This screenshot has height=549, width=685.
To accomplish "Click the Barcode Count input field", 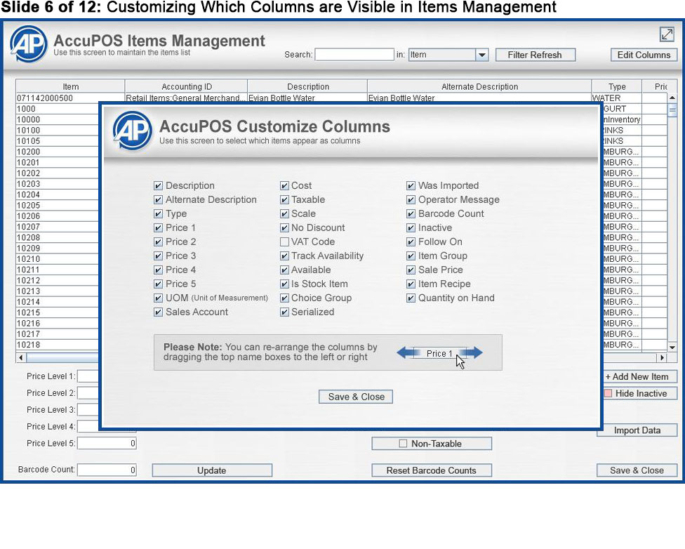I will click(x=107, y=470).
